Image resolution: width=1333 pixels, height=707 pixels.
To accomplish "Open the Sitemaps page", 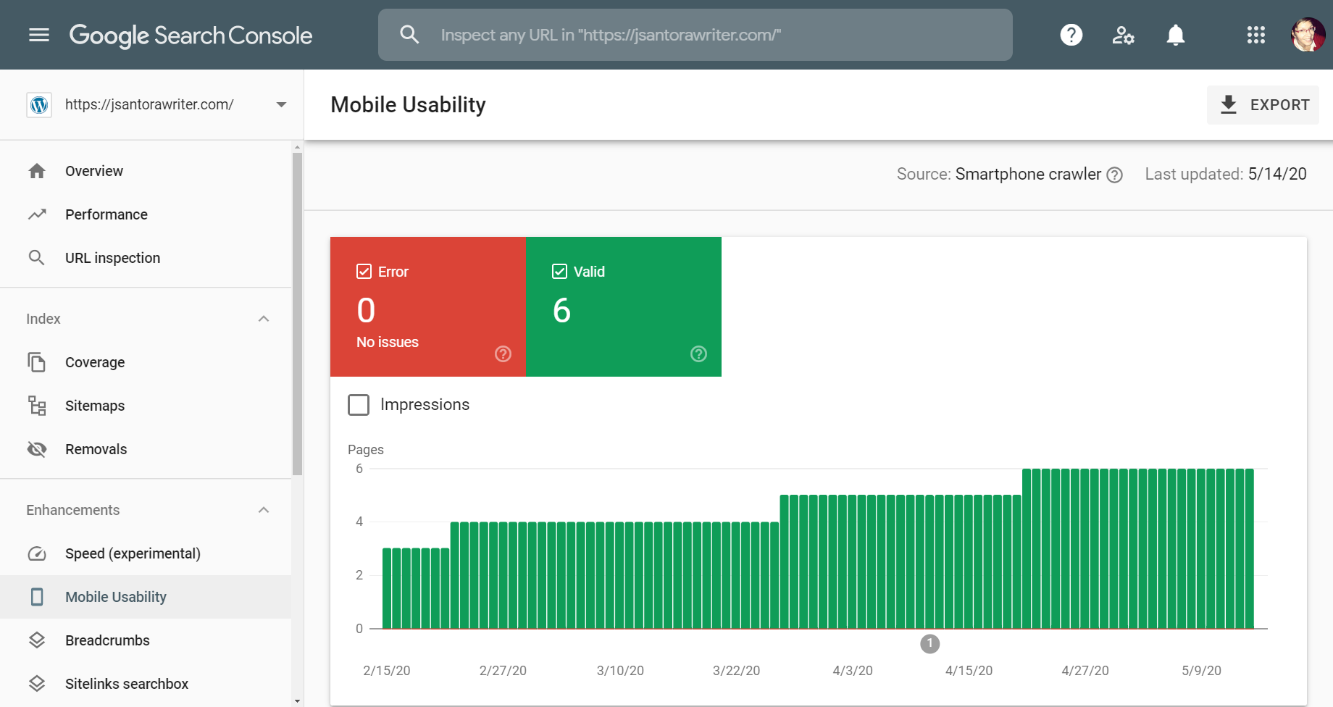I will (x=94, y=406).
